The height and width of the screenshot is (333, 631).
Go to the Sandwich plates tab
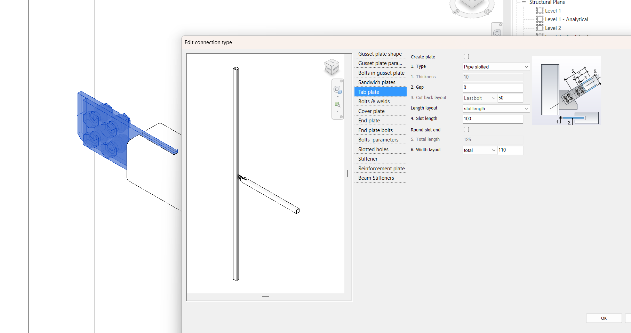(x=380, y=82)
